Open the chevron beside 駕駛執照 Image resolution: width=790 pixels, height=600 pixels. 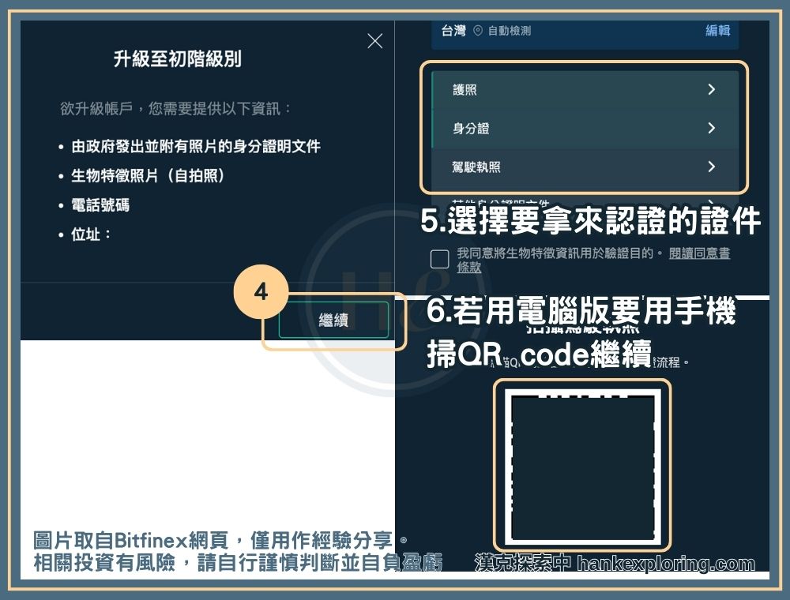click(712, 166)
